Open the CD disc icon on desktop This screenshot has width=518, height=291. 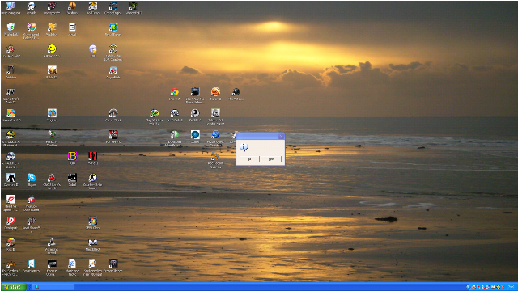[93, 48]
